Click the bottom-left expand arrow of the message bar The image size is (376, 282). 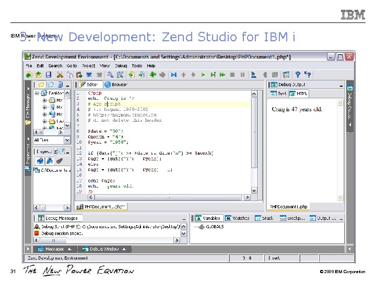[x=28, y=249]
